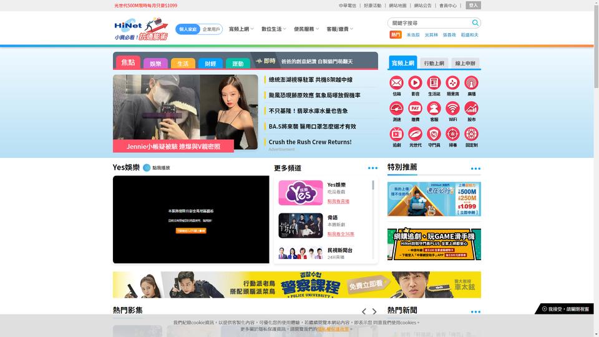Switch to the 行動上網 services tab
This screenshot has height=337, width=599.
point(434,63)
